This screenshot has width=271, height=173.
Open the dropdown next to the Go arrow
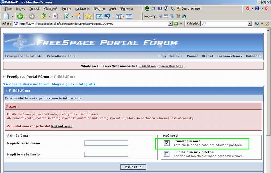[181, 23]
